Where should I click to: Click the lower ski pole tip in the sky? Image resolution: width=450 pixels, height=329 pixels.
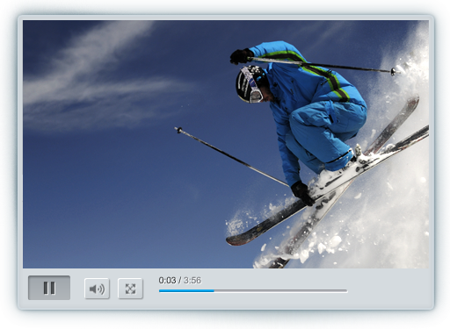[x=178, y=130]
